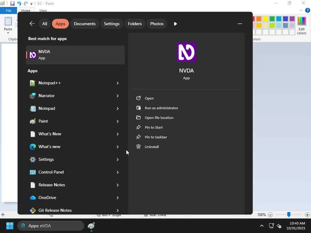
Task: Pick the purple color swatch in Paint
Action: pyautogui.click(x=292, y=19)
